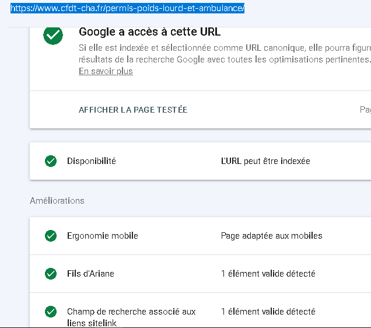Screen dimensions: 371x328
Task: Expand the Ergonomie mobile row
Action: [x=200, y=236]
